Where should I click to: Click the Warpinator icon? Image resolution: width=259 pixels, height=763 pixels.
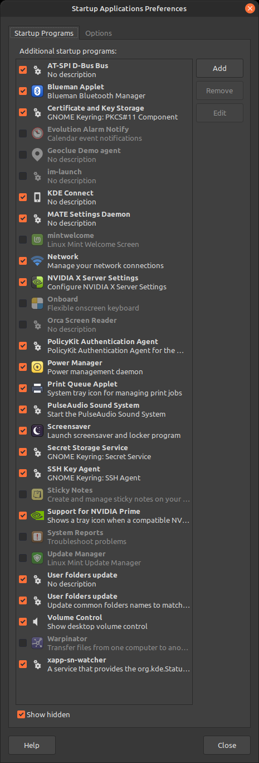[x=37, y=643]
